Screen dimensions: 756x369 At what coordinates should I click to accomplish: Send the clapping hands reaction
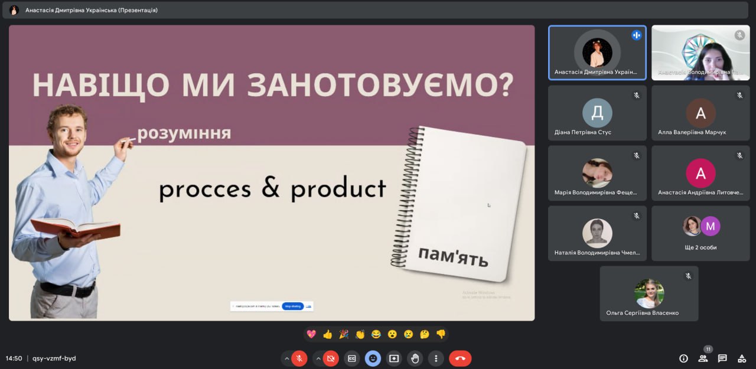(360, 334)
